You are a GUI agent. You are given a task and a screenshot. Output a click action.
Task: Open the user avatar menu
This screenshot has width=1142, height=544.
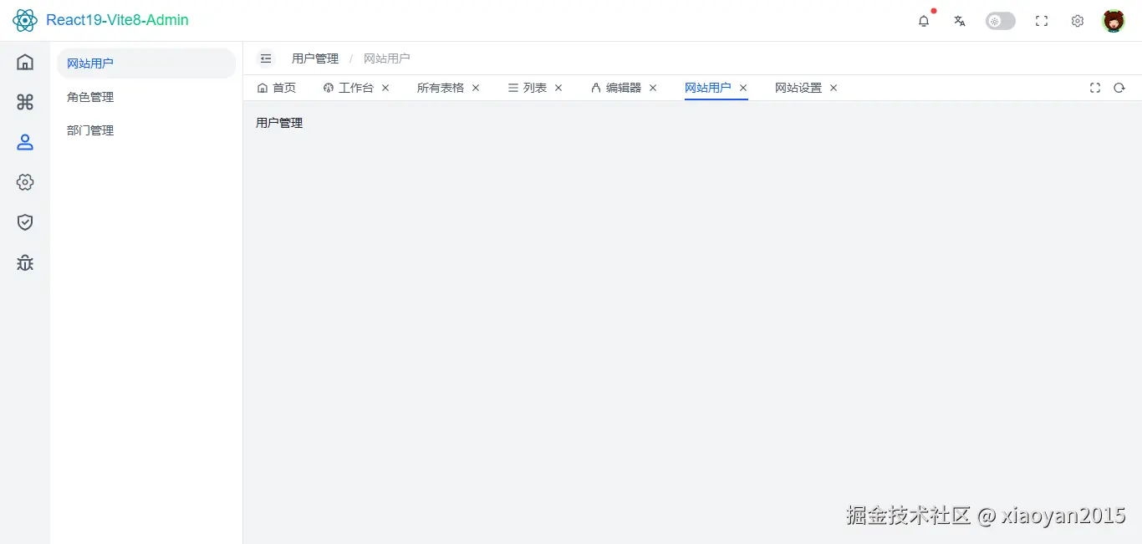1114,21
